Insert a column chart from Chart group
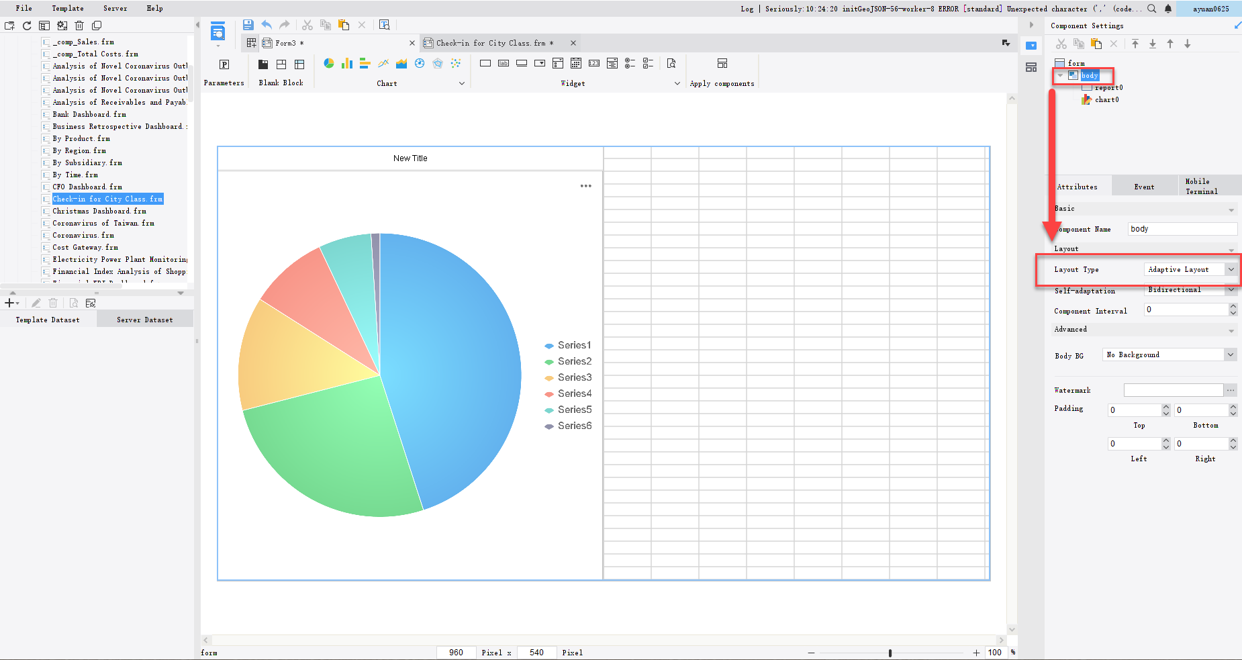Image resolution: width=1242 pixels, height=660 pixels. (347, 63)
